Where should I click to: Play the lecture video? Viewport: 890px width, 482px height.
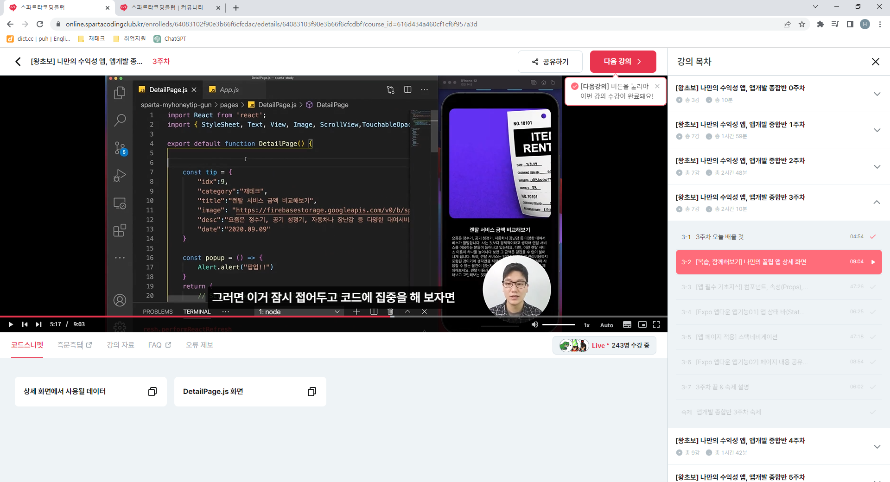click(10, 324)
